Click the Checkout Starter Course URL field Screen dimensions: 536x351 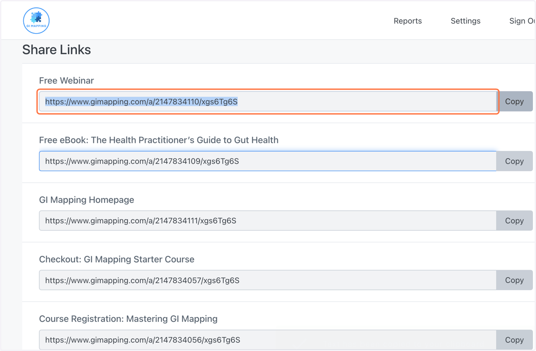click(268, 280)
